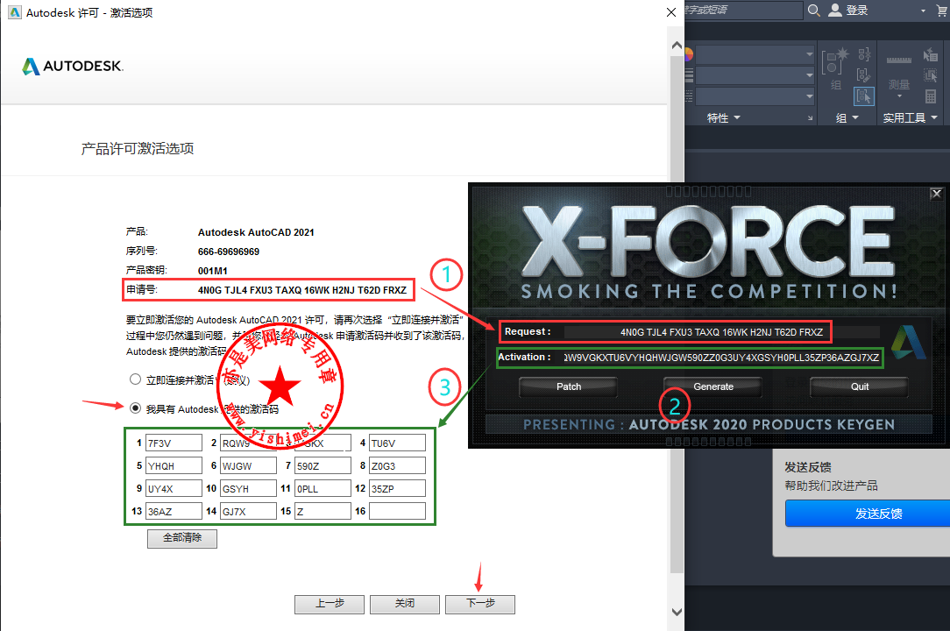Image resolution: width=950 pixels, height=631 pixels.
Task: Select the 我具有 Autodesk 提供的激活码 radio button
Action: pyautogui.click(x=135, y=408)
